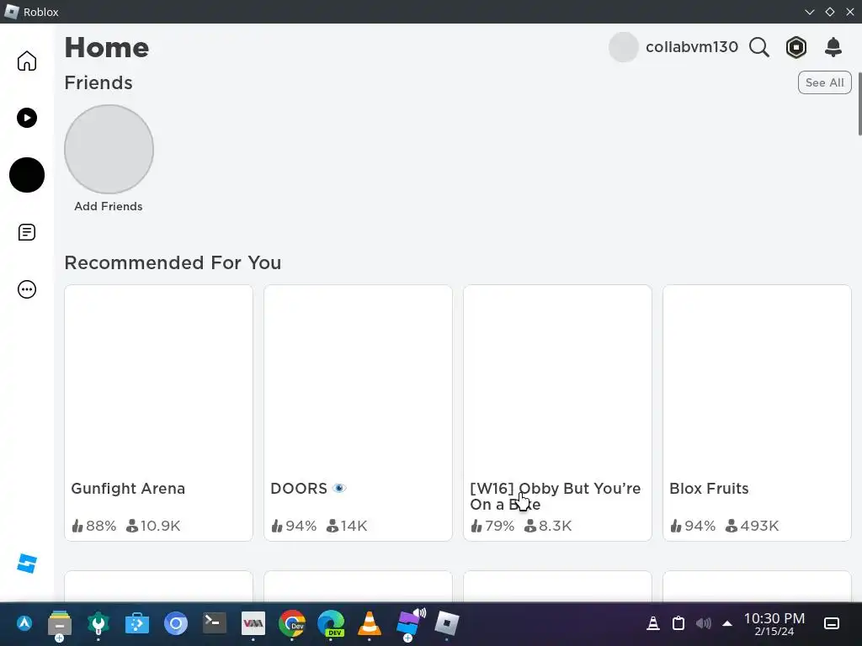862x646 pixels.
Task: Click the Add Friends circle
Action: coord(109,149)
